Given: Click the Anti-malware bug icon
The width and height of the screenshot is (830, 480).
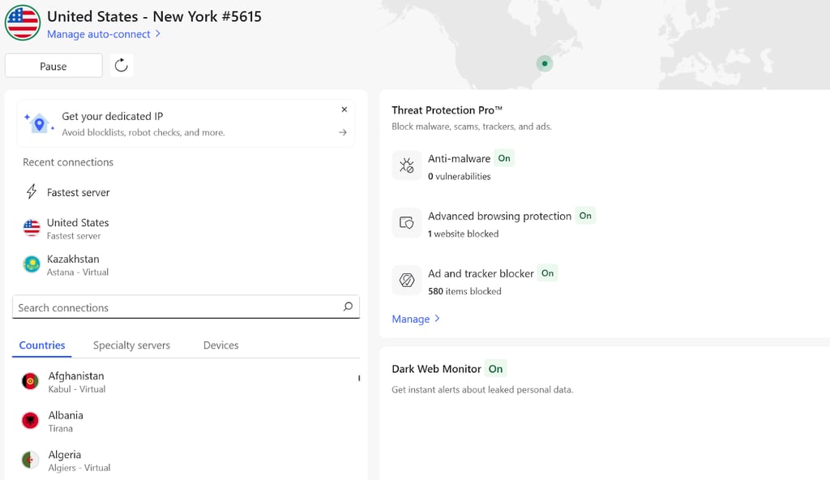Looking at the screenshot, I should click(407, 165).
